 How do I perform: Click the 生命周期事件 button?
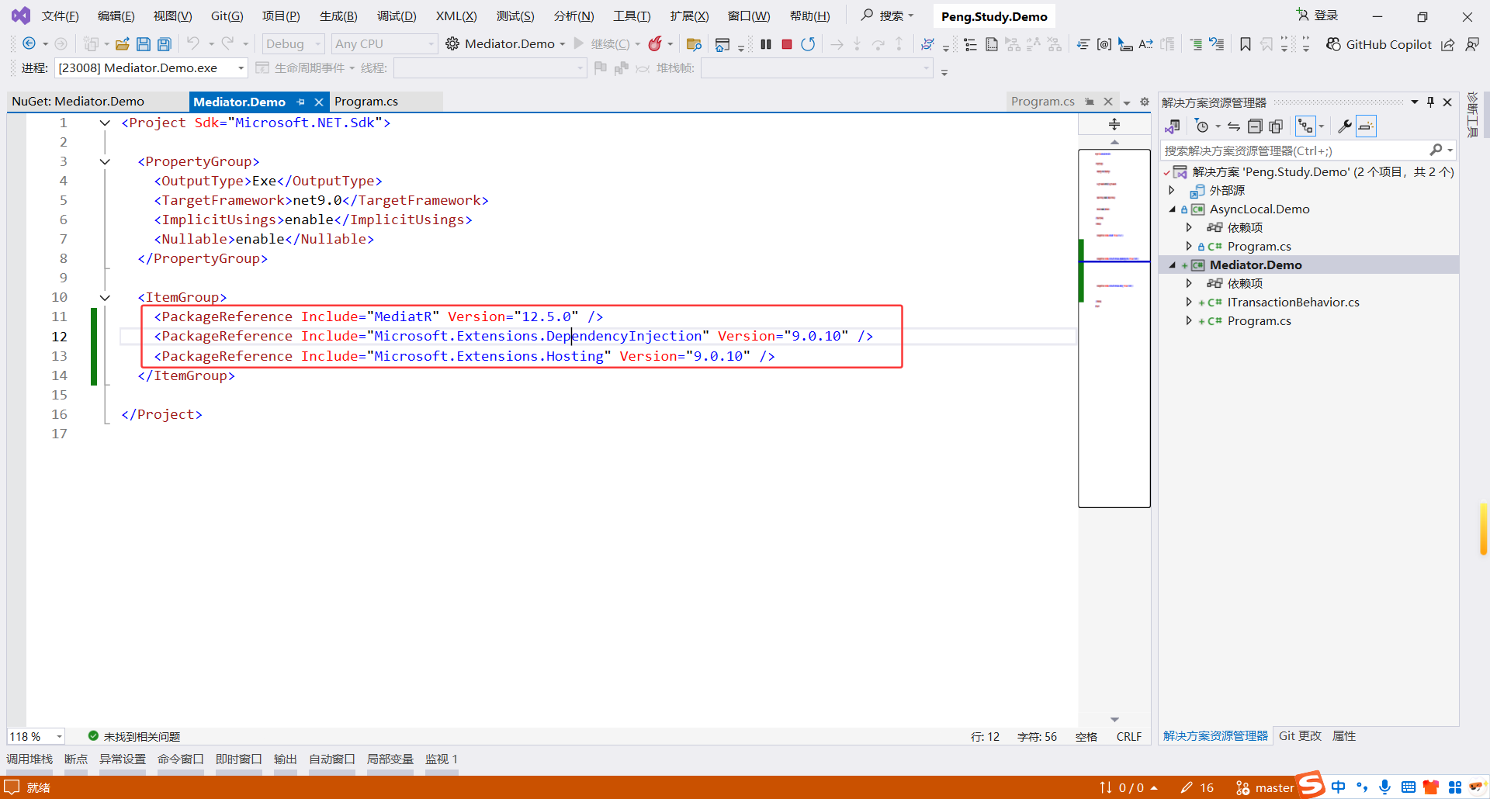click(x=305, y=68)
